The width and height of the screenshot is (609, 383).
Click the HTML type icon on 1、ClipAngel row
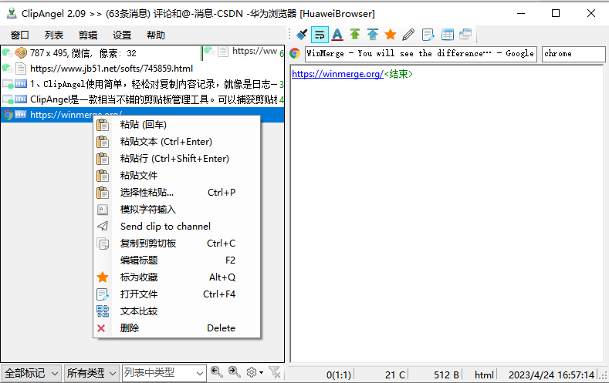[21, 84]
